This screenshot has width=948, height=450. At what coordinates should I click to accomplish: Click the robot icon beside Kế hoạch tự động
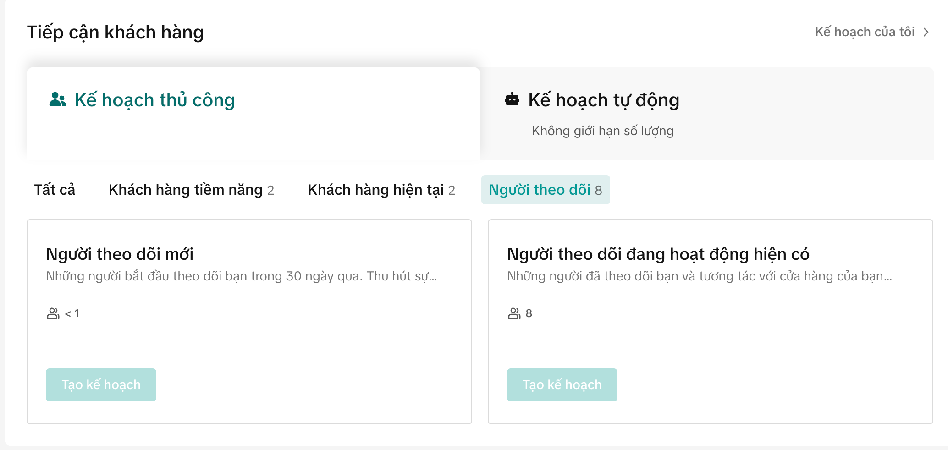(512, 99)
